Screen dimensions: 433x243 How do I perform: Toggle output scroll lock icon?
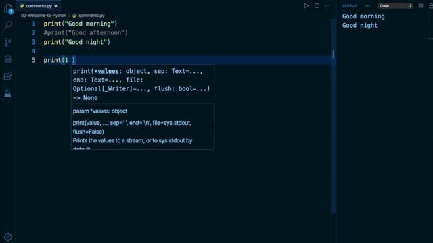click(431, 6)
